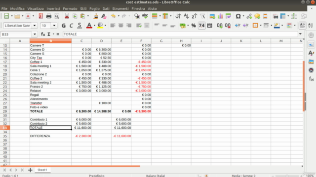Click the highlighting color swatch
316x177 pixels.
[100, 26]
